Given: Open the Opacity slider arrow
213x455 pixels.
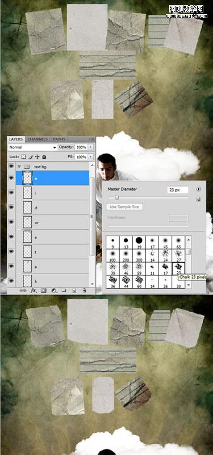Looking at the screenshot, I should pyautogui.click(x=91, y=147).
